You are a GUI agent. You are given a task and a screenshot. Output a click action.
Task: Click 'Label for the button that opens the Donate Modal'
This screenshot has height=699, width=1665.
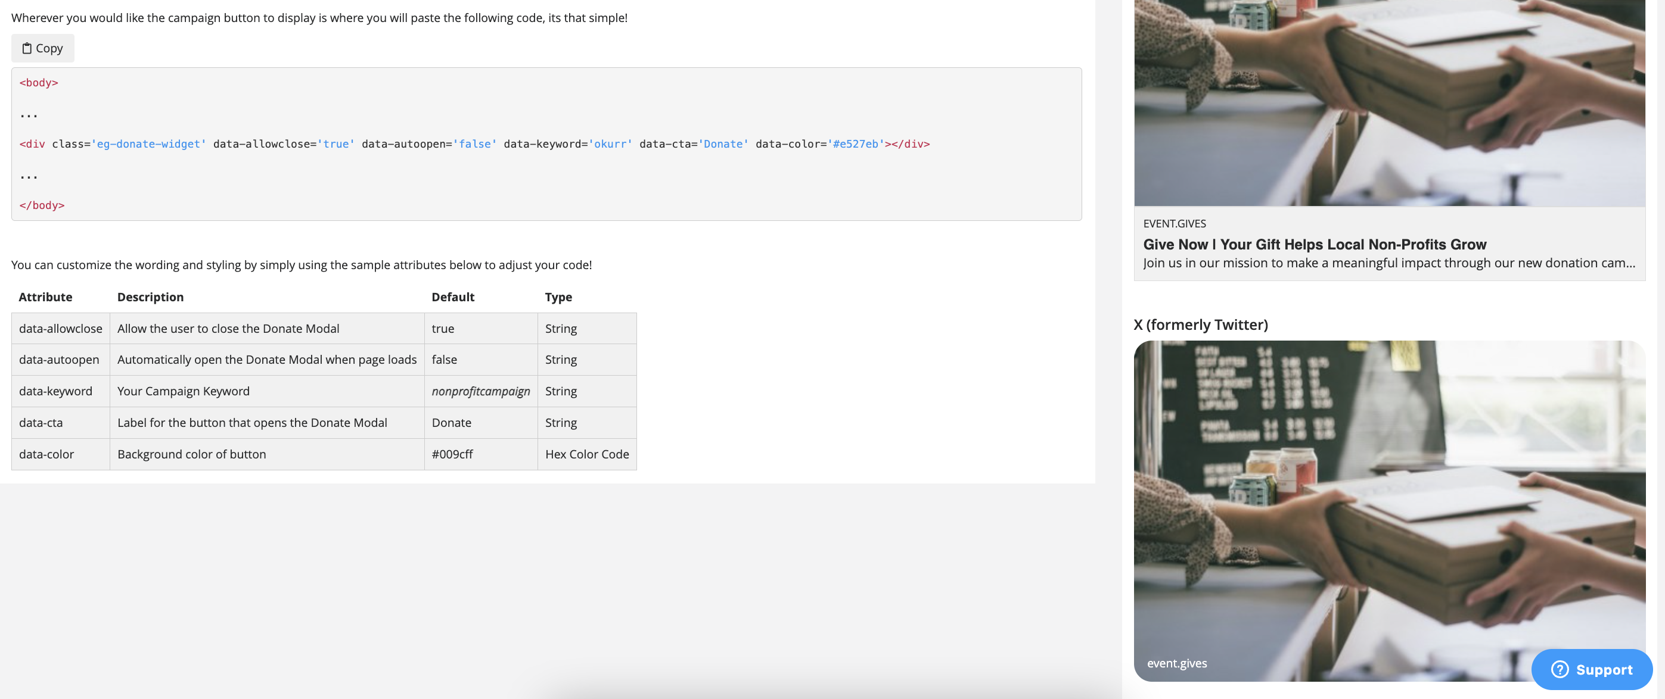pyautogui.click(x=252, y=423)
